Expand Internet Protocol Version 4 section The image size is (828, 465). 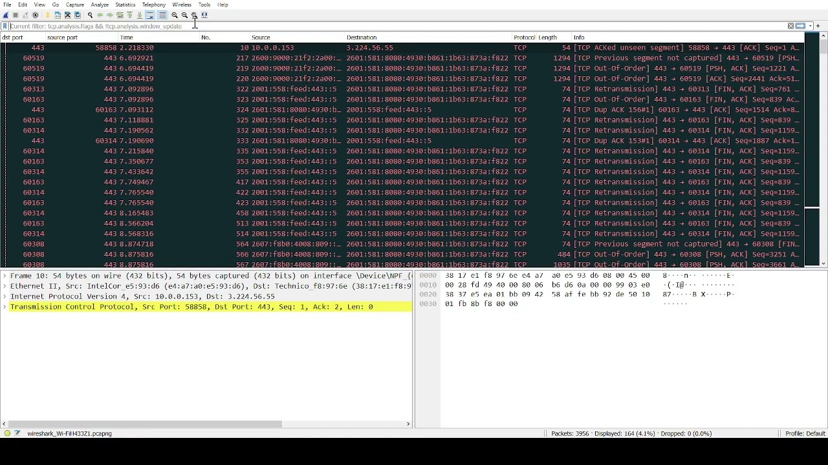tap(5, 296)
